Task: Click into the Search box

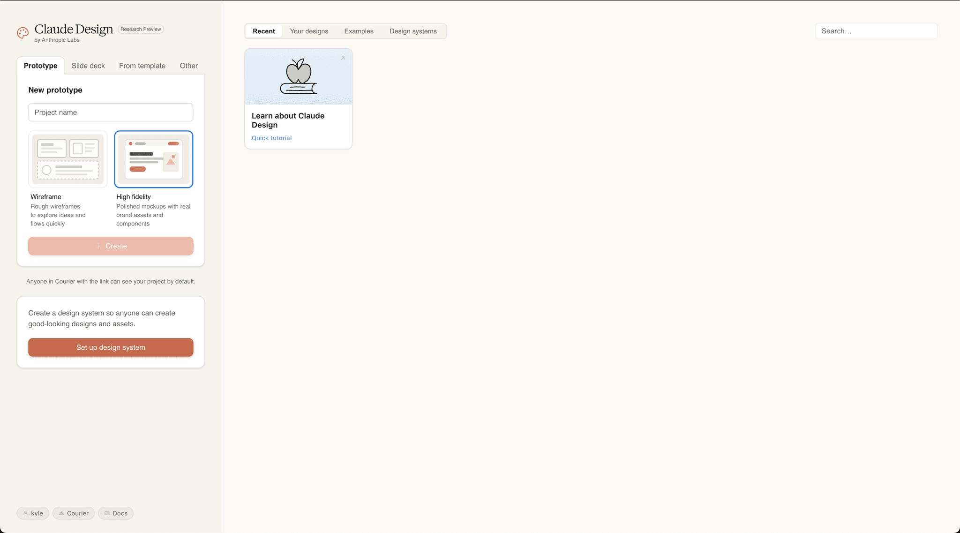Action: click(x=877, y=31)
